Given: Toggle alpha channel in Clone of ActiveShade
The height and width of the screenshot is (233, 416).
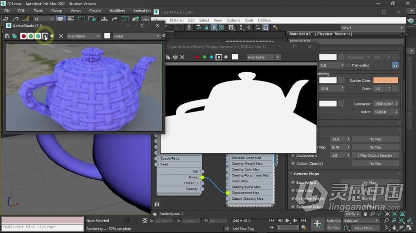Looking at the screenshot, I should coord(219,57).
